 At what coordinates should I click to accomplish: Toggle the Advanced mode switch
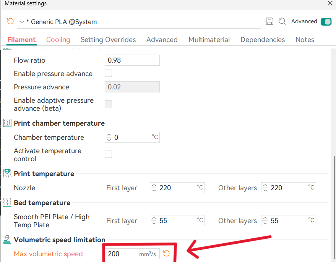click(326, 21)
